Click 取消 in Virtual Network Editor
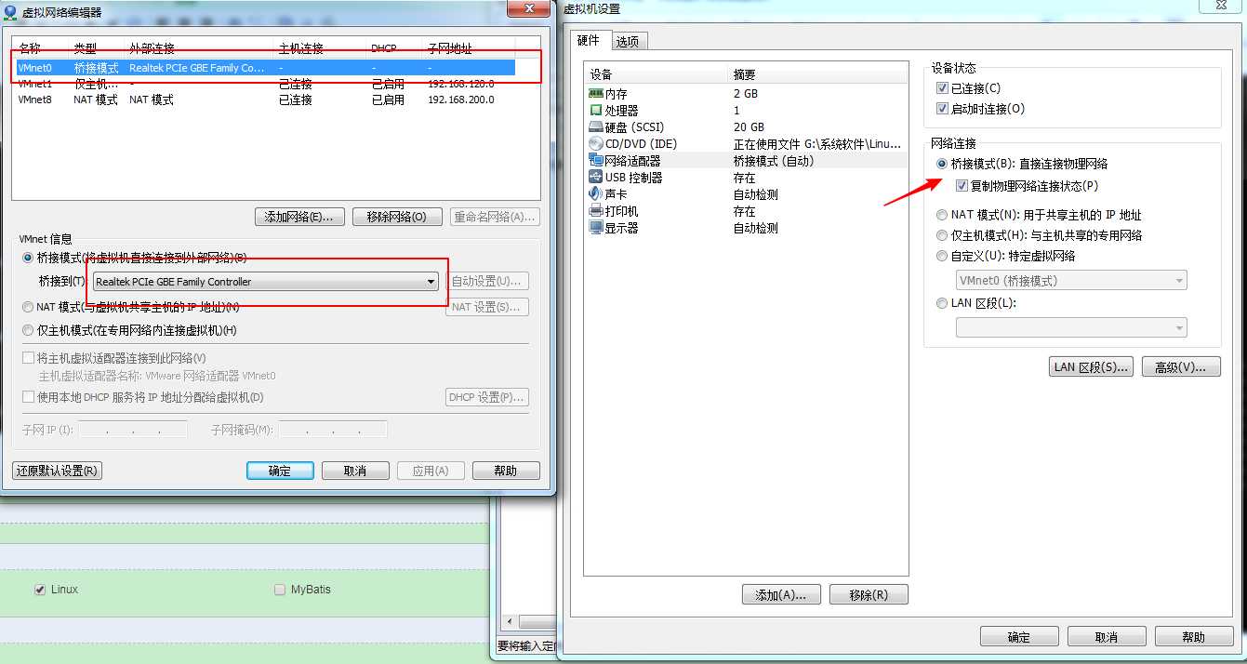1247x664 pixels. click(x=355, y=471)
